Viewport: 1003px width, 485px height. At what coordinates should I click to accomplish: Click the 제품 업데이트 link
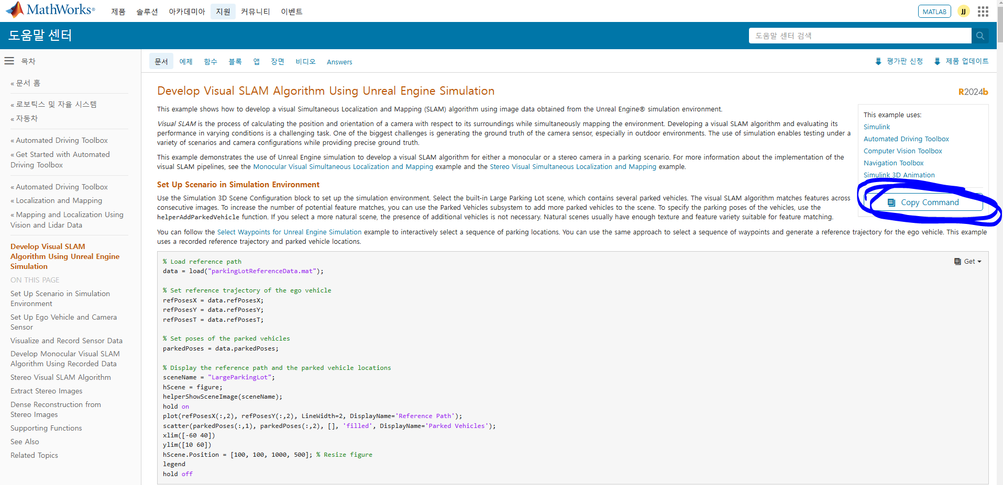coord(967,62)
